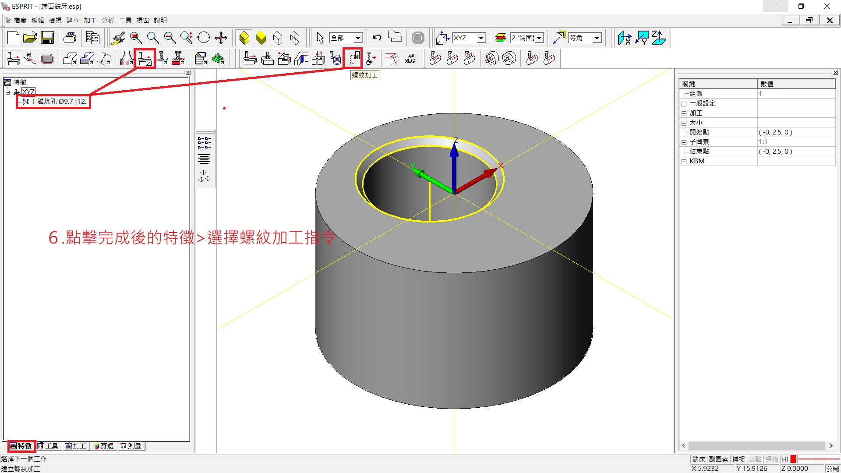
Task: Click the engraving ABC operation icon
Action: click(x=410, y=58)
